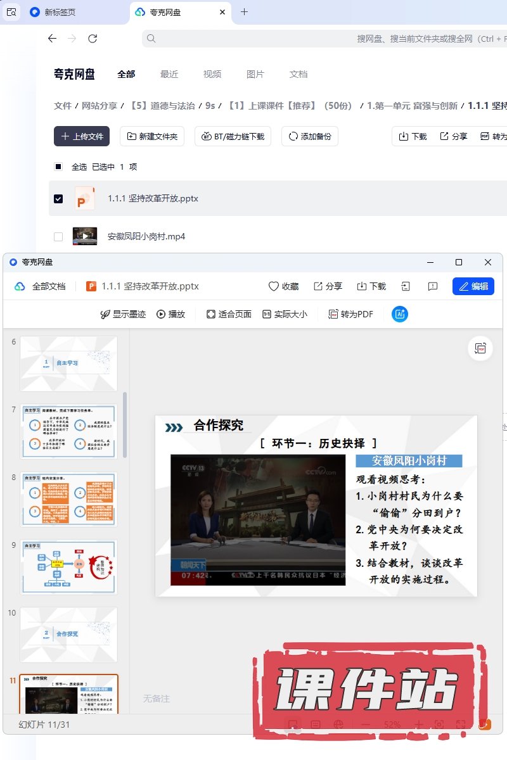Click the feedback message icon beside 下载
Screen dimensions: 507x760
(433, 286)
